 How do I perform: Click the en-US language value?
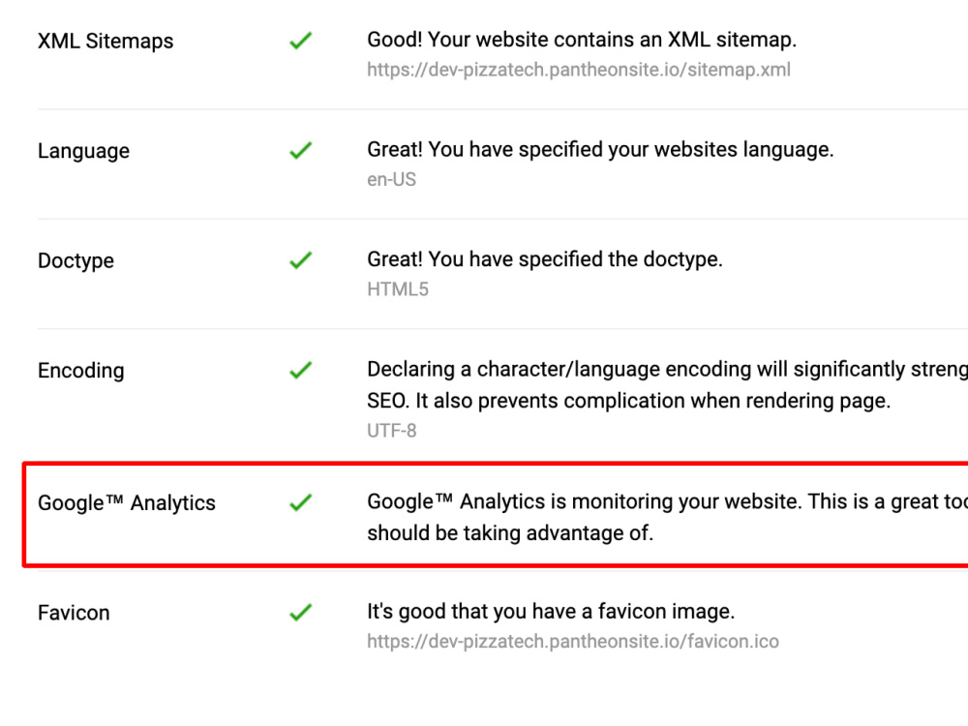pyautogui.click(x=391, y=180)
